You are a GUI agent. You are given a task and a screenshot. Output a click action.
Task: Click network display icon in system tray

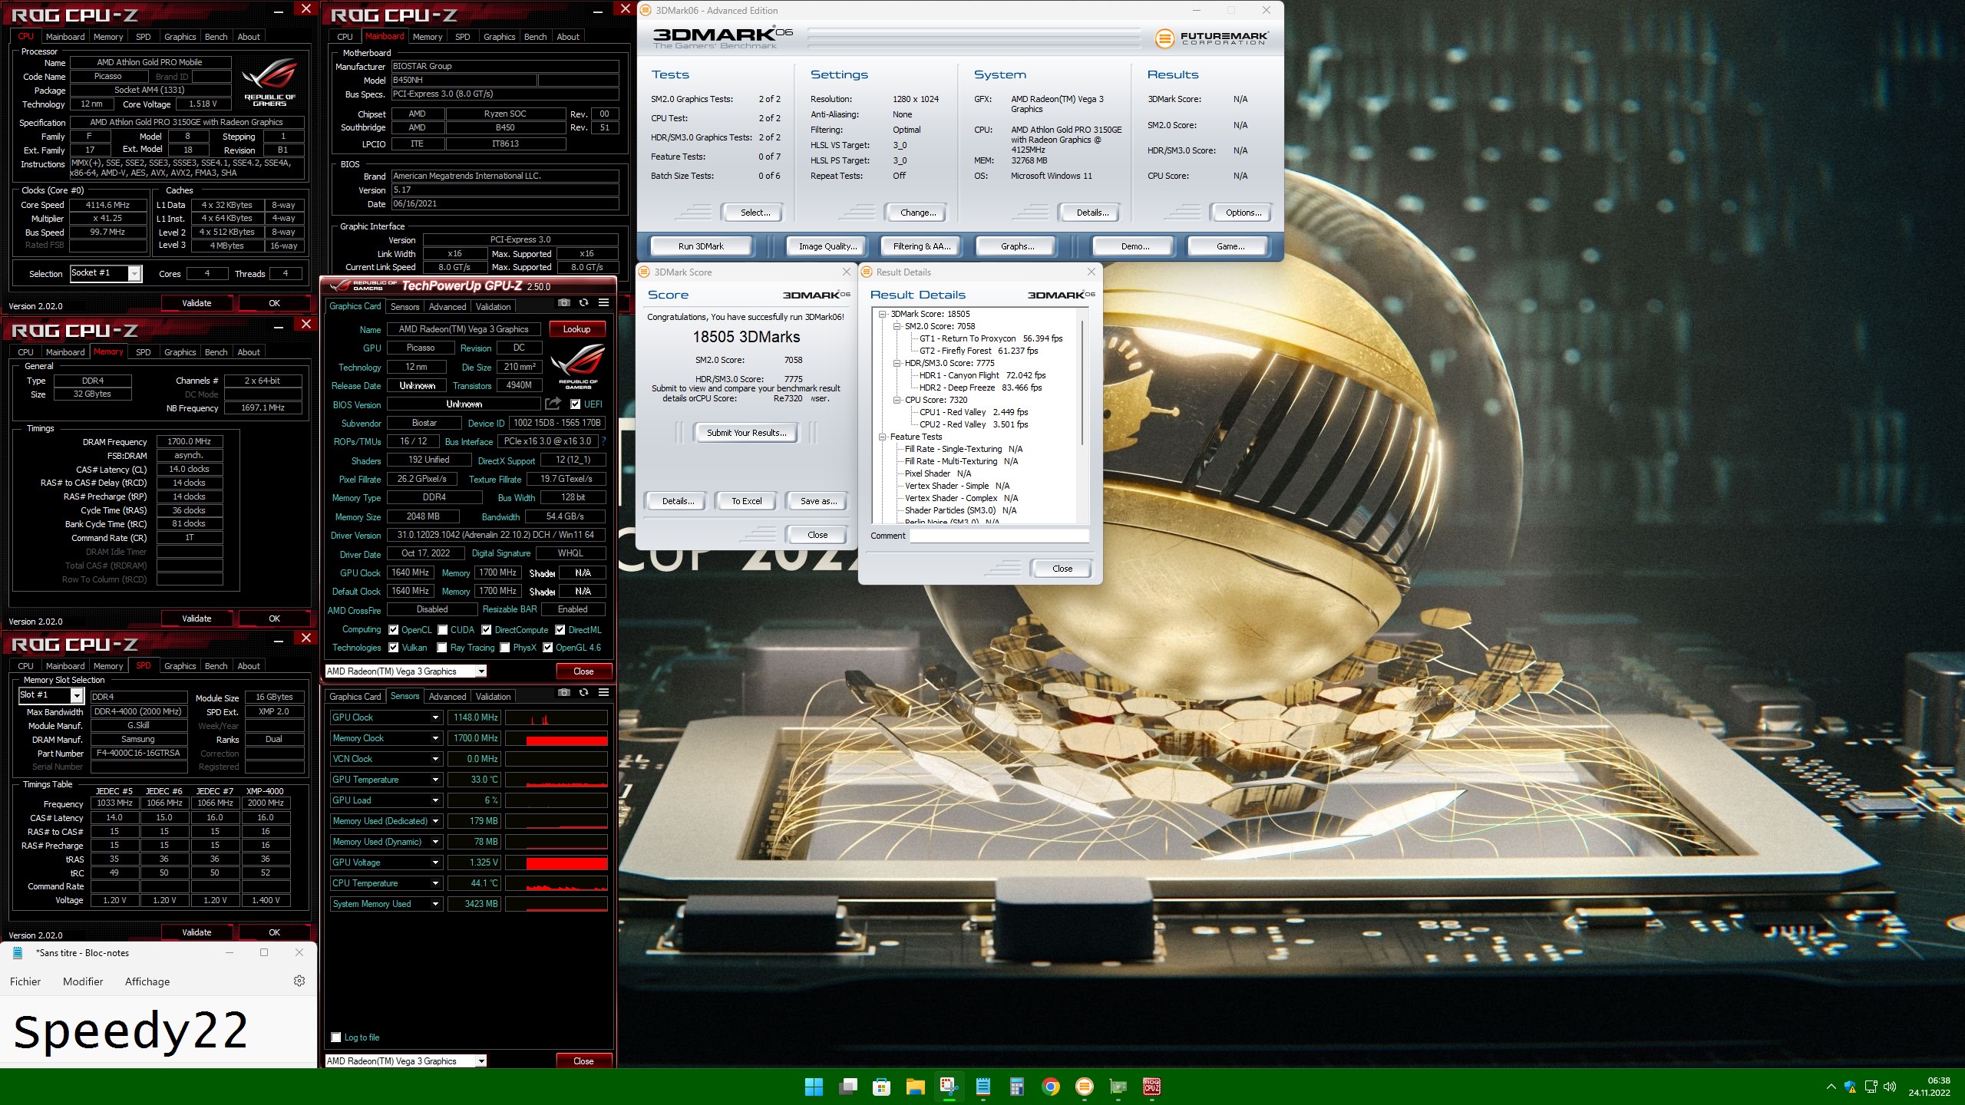click(x=1871, y=1087)
